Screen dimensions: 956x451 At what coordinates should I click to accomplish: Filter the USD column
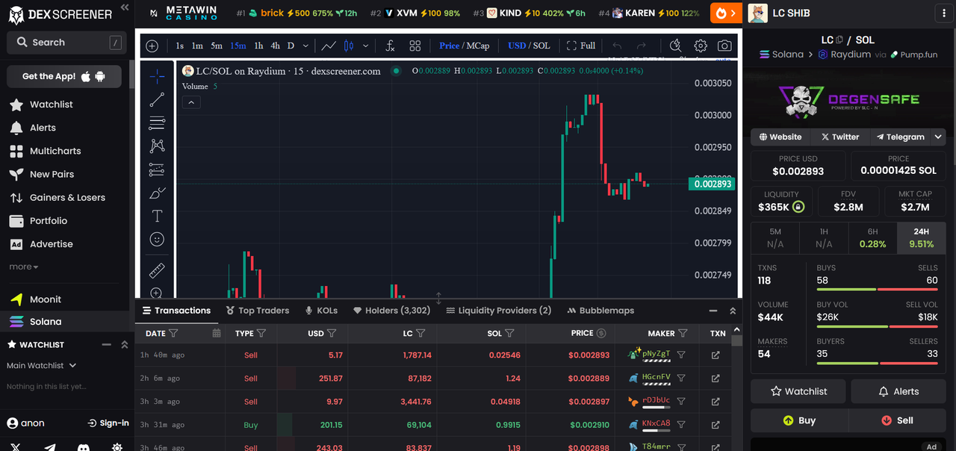coord(332,333)
